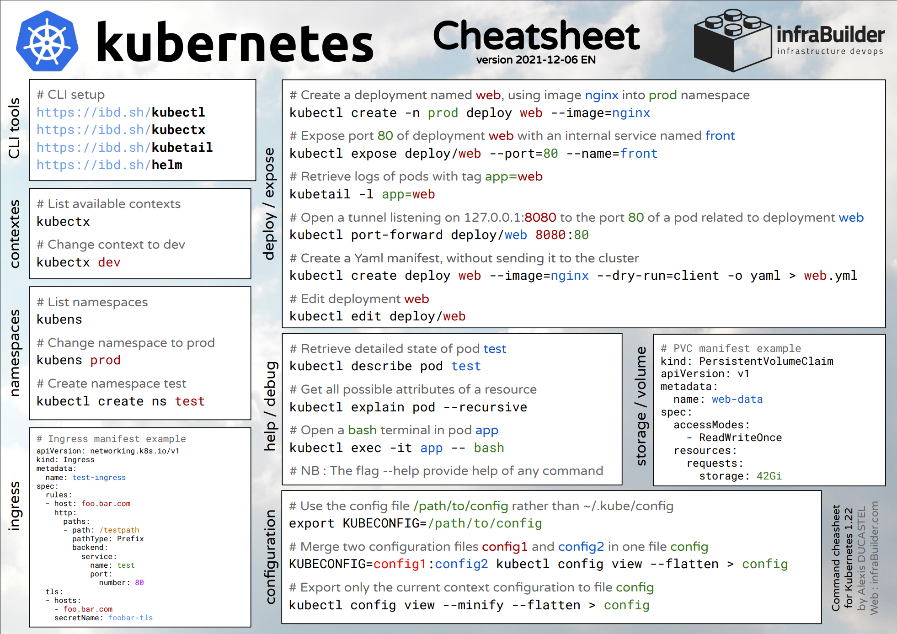
Task: Click the 'kubectl edit deploy/web' command
Action: pyautogui.click(x=377, y=316)
